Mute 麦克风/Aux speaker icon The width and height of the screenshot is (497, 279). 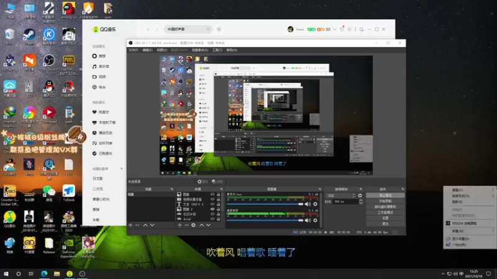coord(308,204)
